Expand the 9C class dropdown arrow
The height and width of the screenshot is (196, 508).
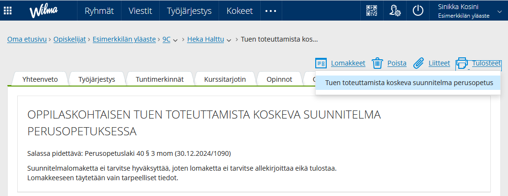point(175,40)
